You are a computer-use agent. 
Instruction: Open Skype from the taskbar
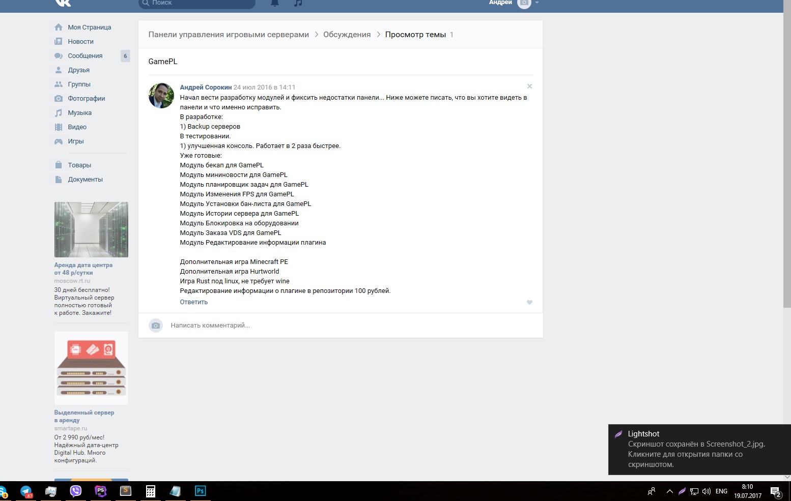pyautogui.click(x=3, y=491)
